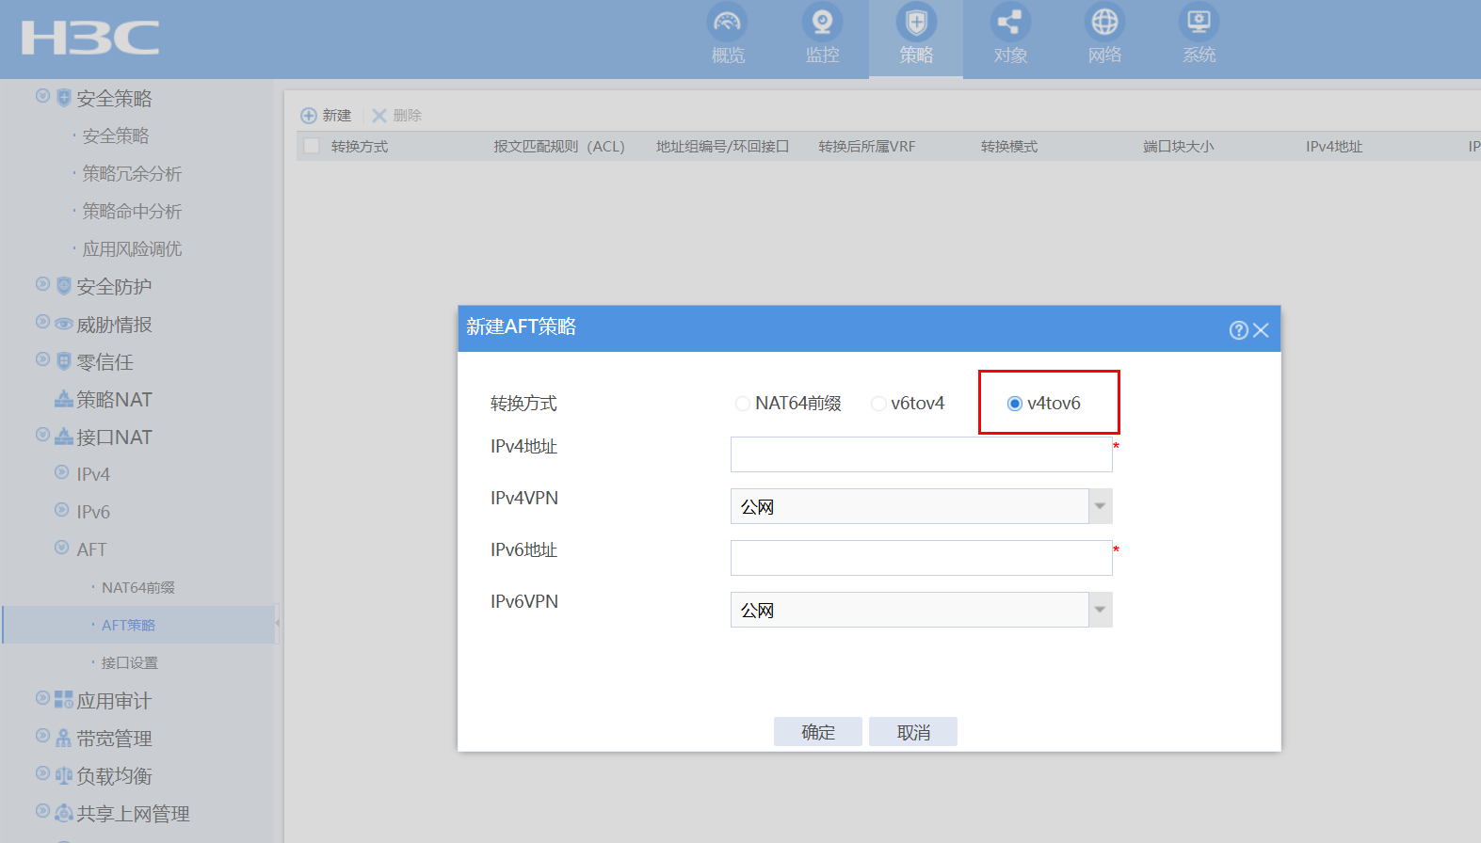Click the 报文匹配规则 (ACL) column header
This screenshot has width=1481, height=843.
click(x=559, y=147)
